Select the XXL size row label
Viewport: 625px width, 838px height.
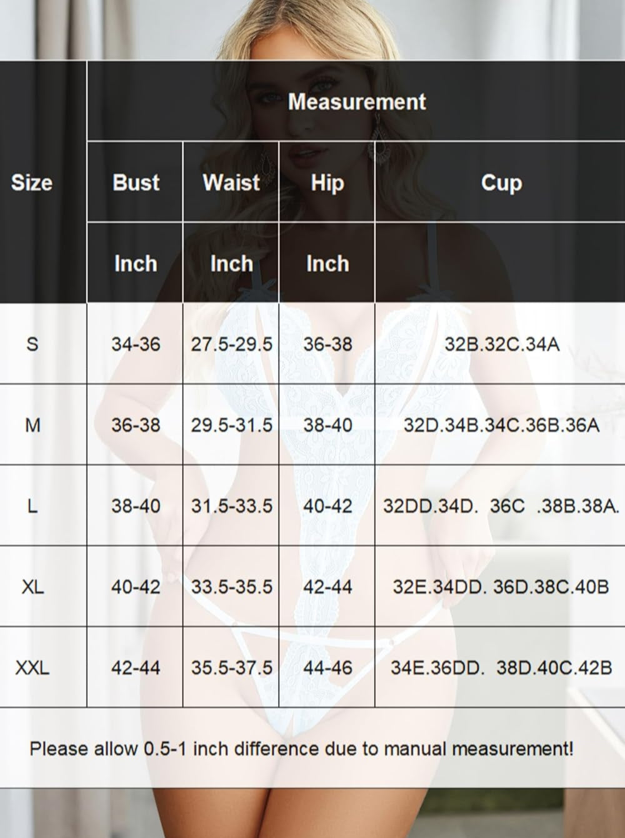[x=32, y=667]
